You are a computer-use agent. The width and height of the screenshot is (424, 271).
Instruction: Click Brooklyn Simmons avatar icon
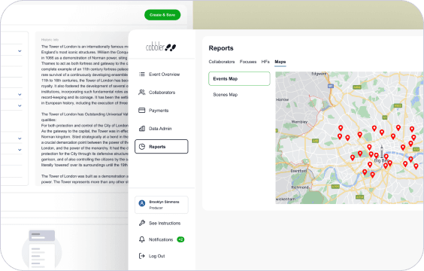142,203
